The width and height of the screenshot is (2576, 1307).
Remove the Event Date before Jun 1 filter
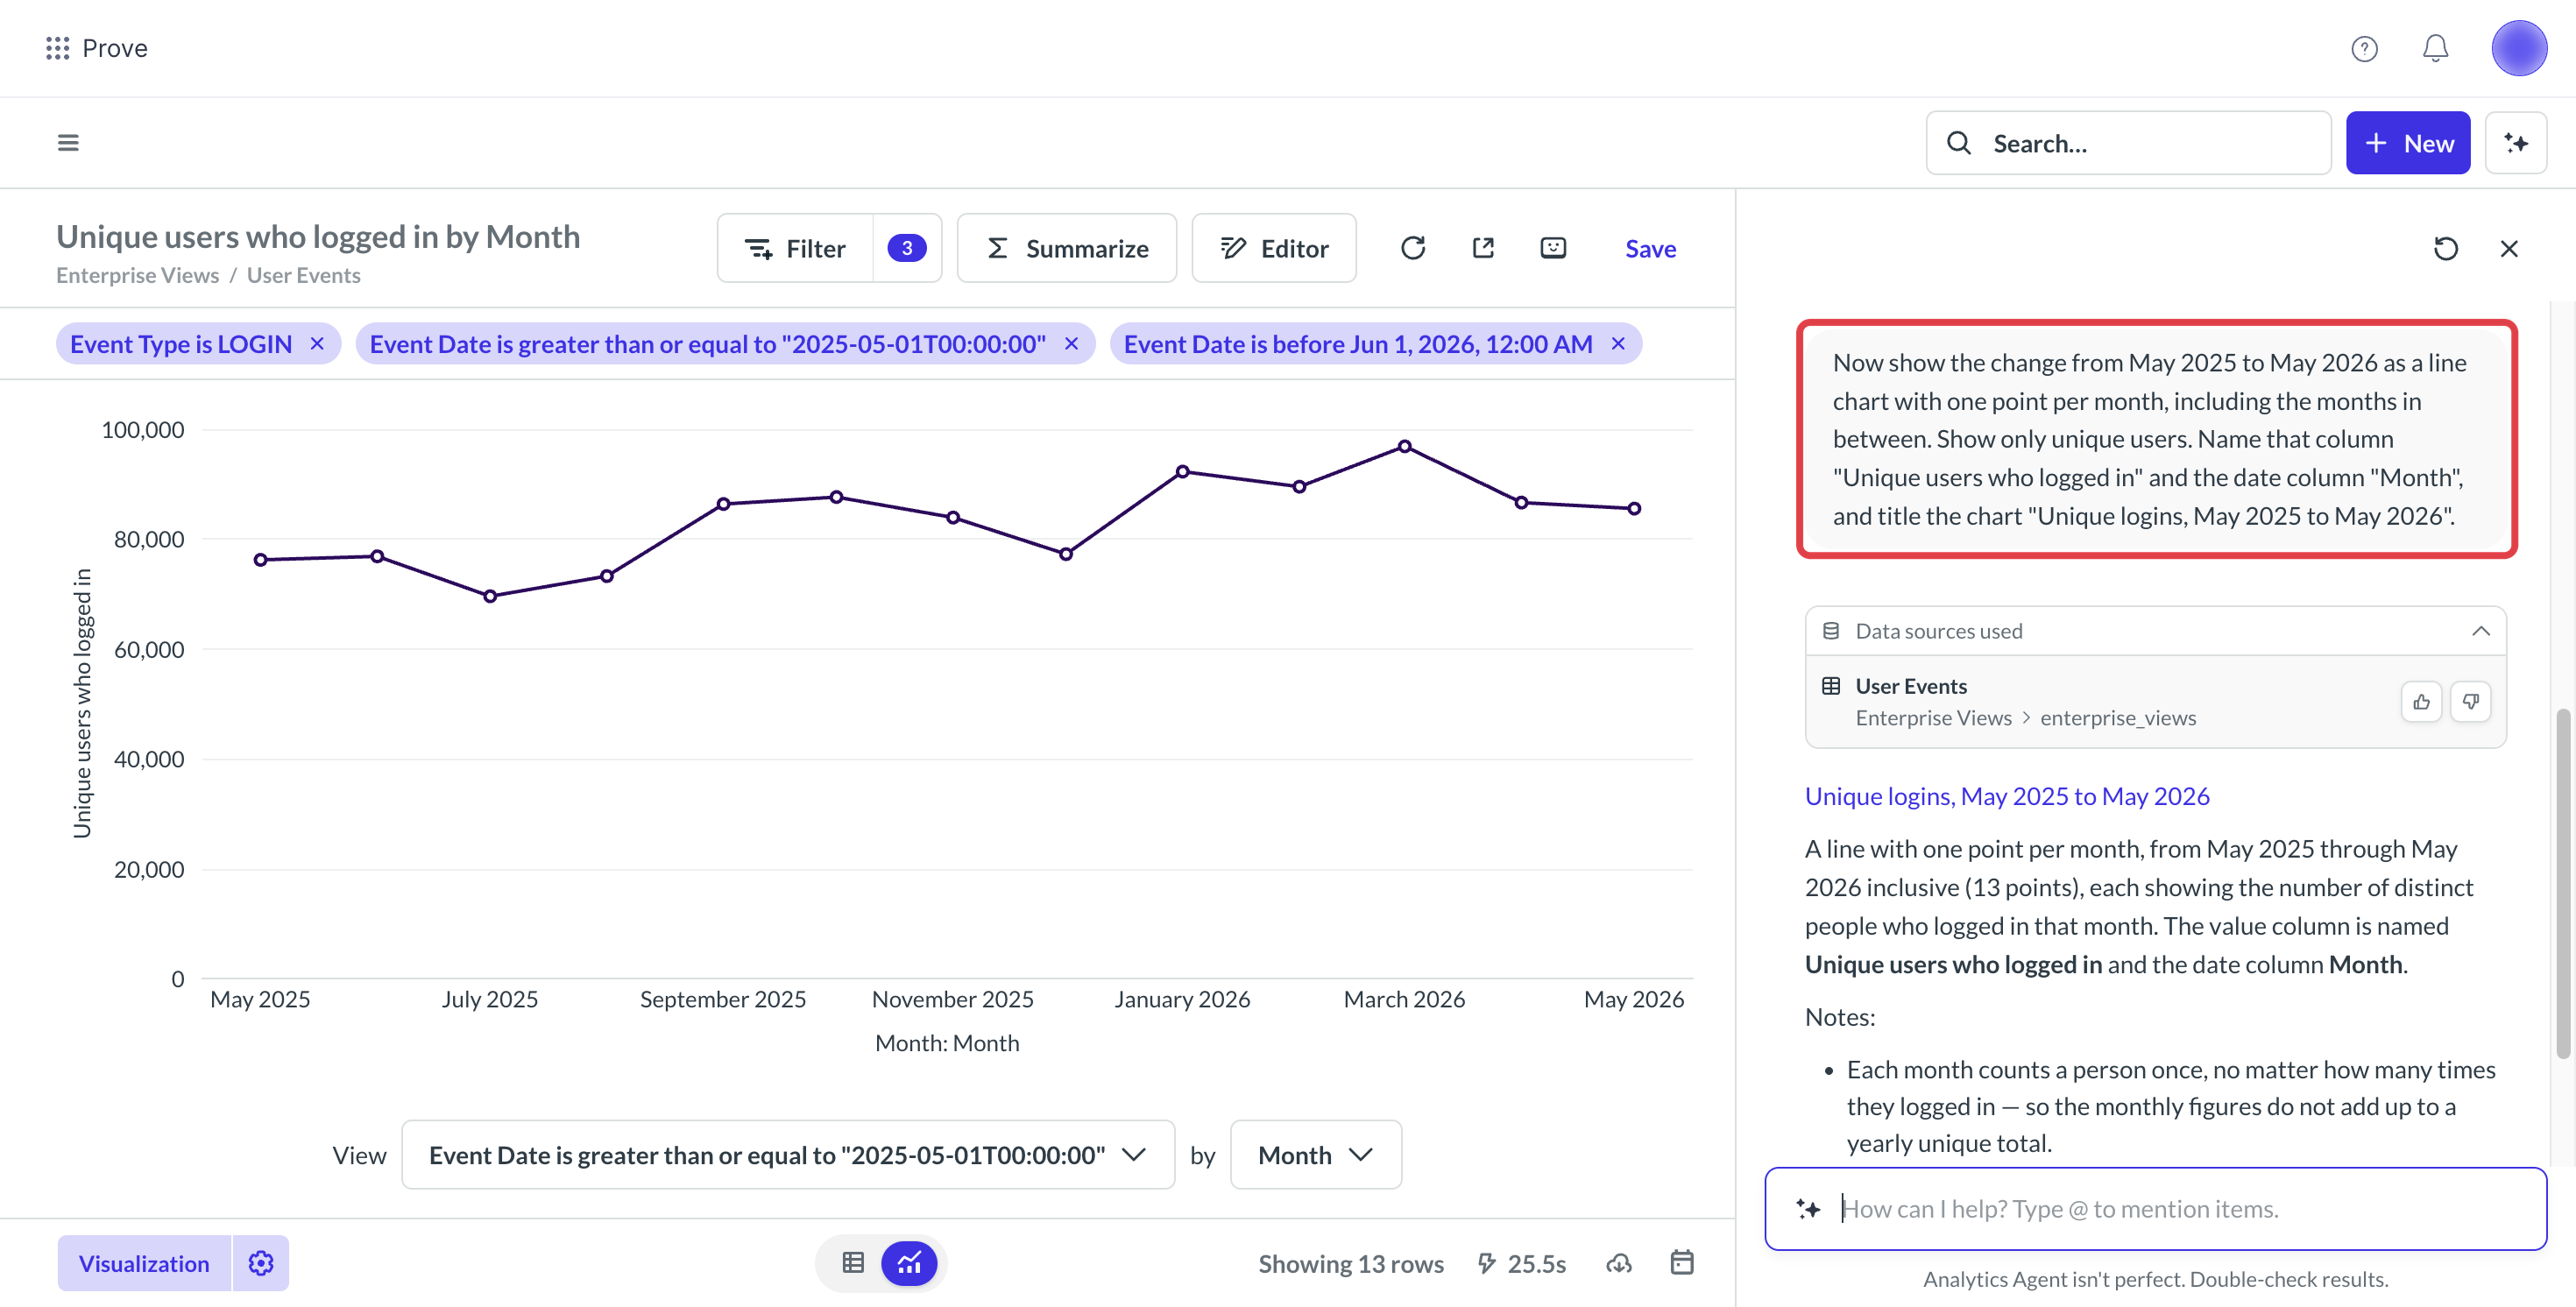point(1618,344)
